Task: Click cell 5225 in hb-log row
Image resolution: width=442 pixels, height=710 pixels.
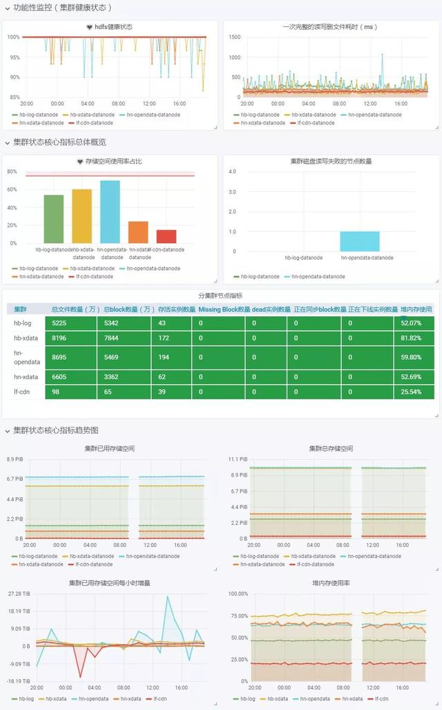Action: 71,323
